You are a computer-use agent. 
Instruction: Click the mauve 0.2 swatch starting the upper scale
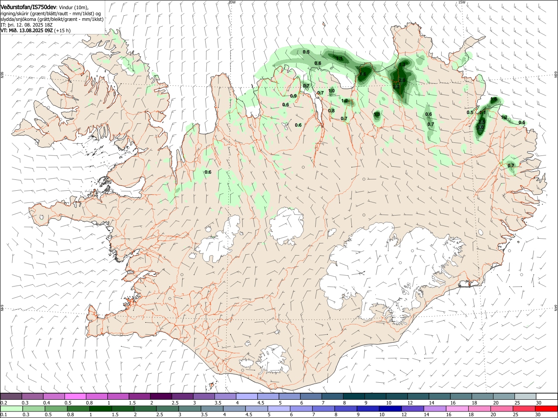(x=11, y=396)
